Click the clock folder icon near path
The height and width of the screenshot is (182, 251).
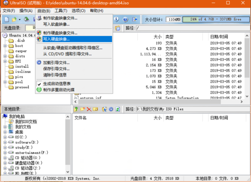click(x=117, y=28)
